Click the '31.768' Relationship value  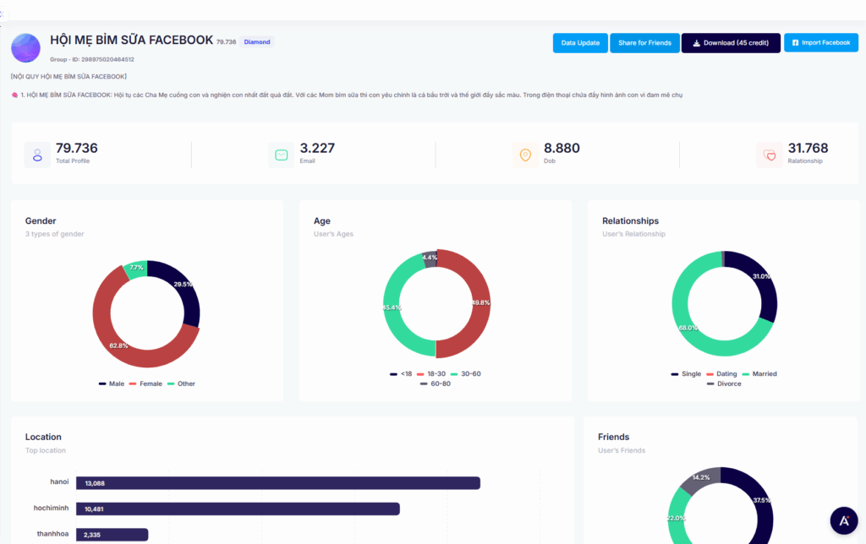808,148
